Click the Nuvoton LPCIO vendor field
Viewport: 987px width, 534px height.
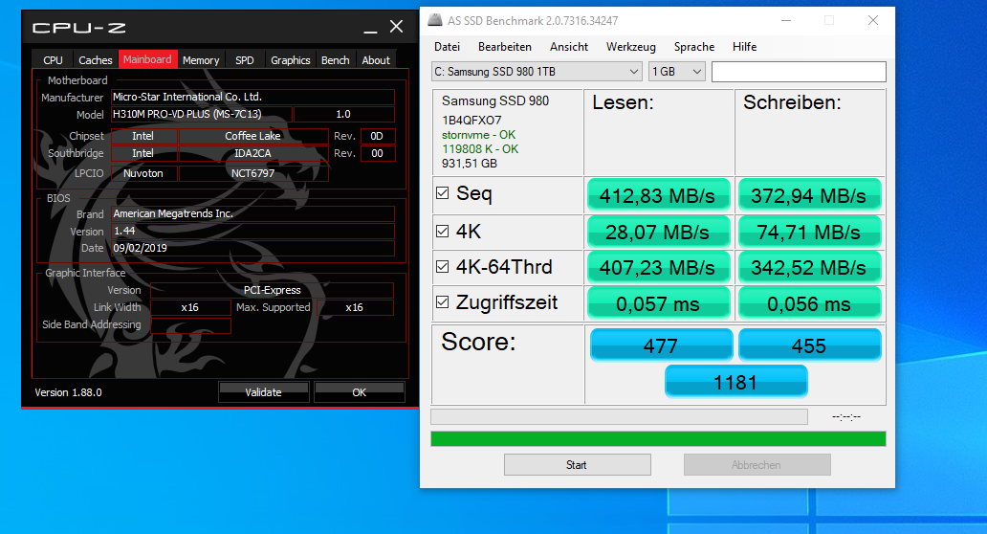pos(143,173)
